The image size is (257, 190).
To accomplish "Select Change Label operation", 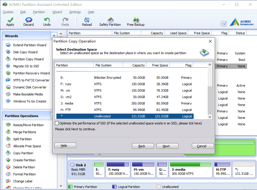I will pos(22,181).
